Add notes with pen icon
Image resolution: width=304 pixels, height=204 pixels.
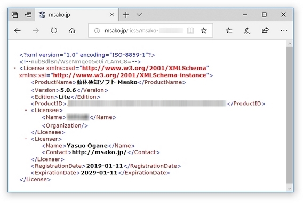[x=247, y=30]
